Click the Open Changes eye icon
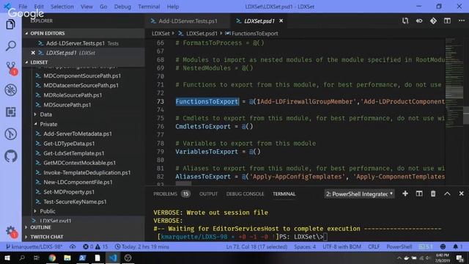Image resolution: width=469 pixels, height=264 pixels. [419, 21]
